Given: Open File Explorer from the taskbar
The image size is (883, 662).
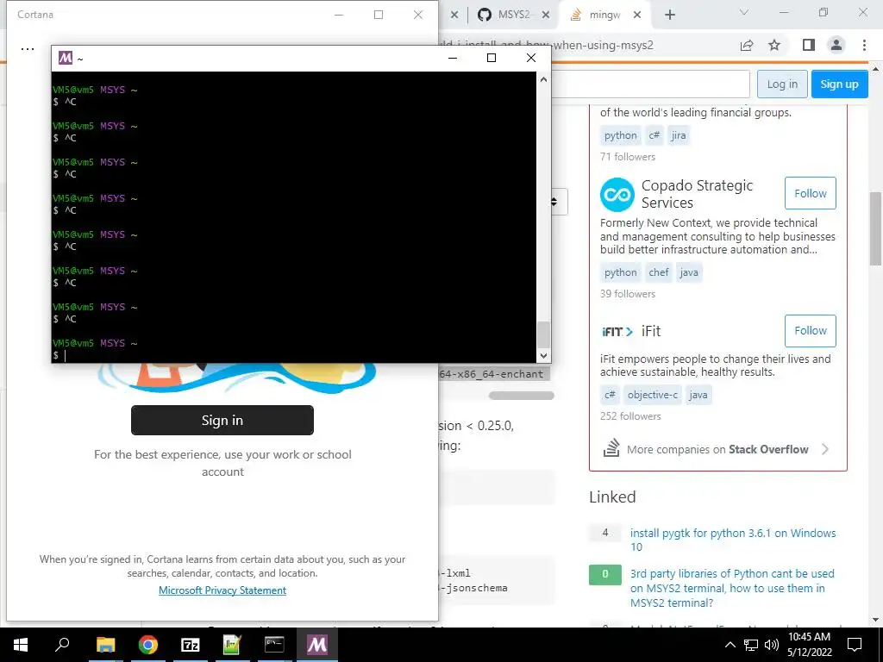Looking at the screenshot, I should pos(105,645).
